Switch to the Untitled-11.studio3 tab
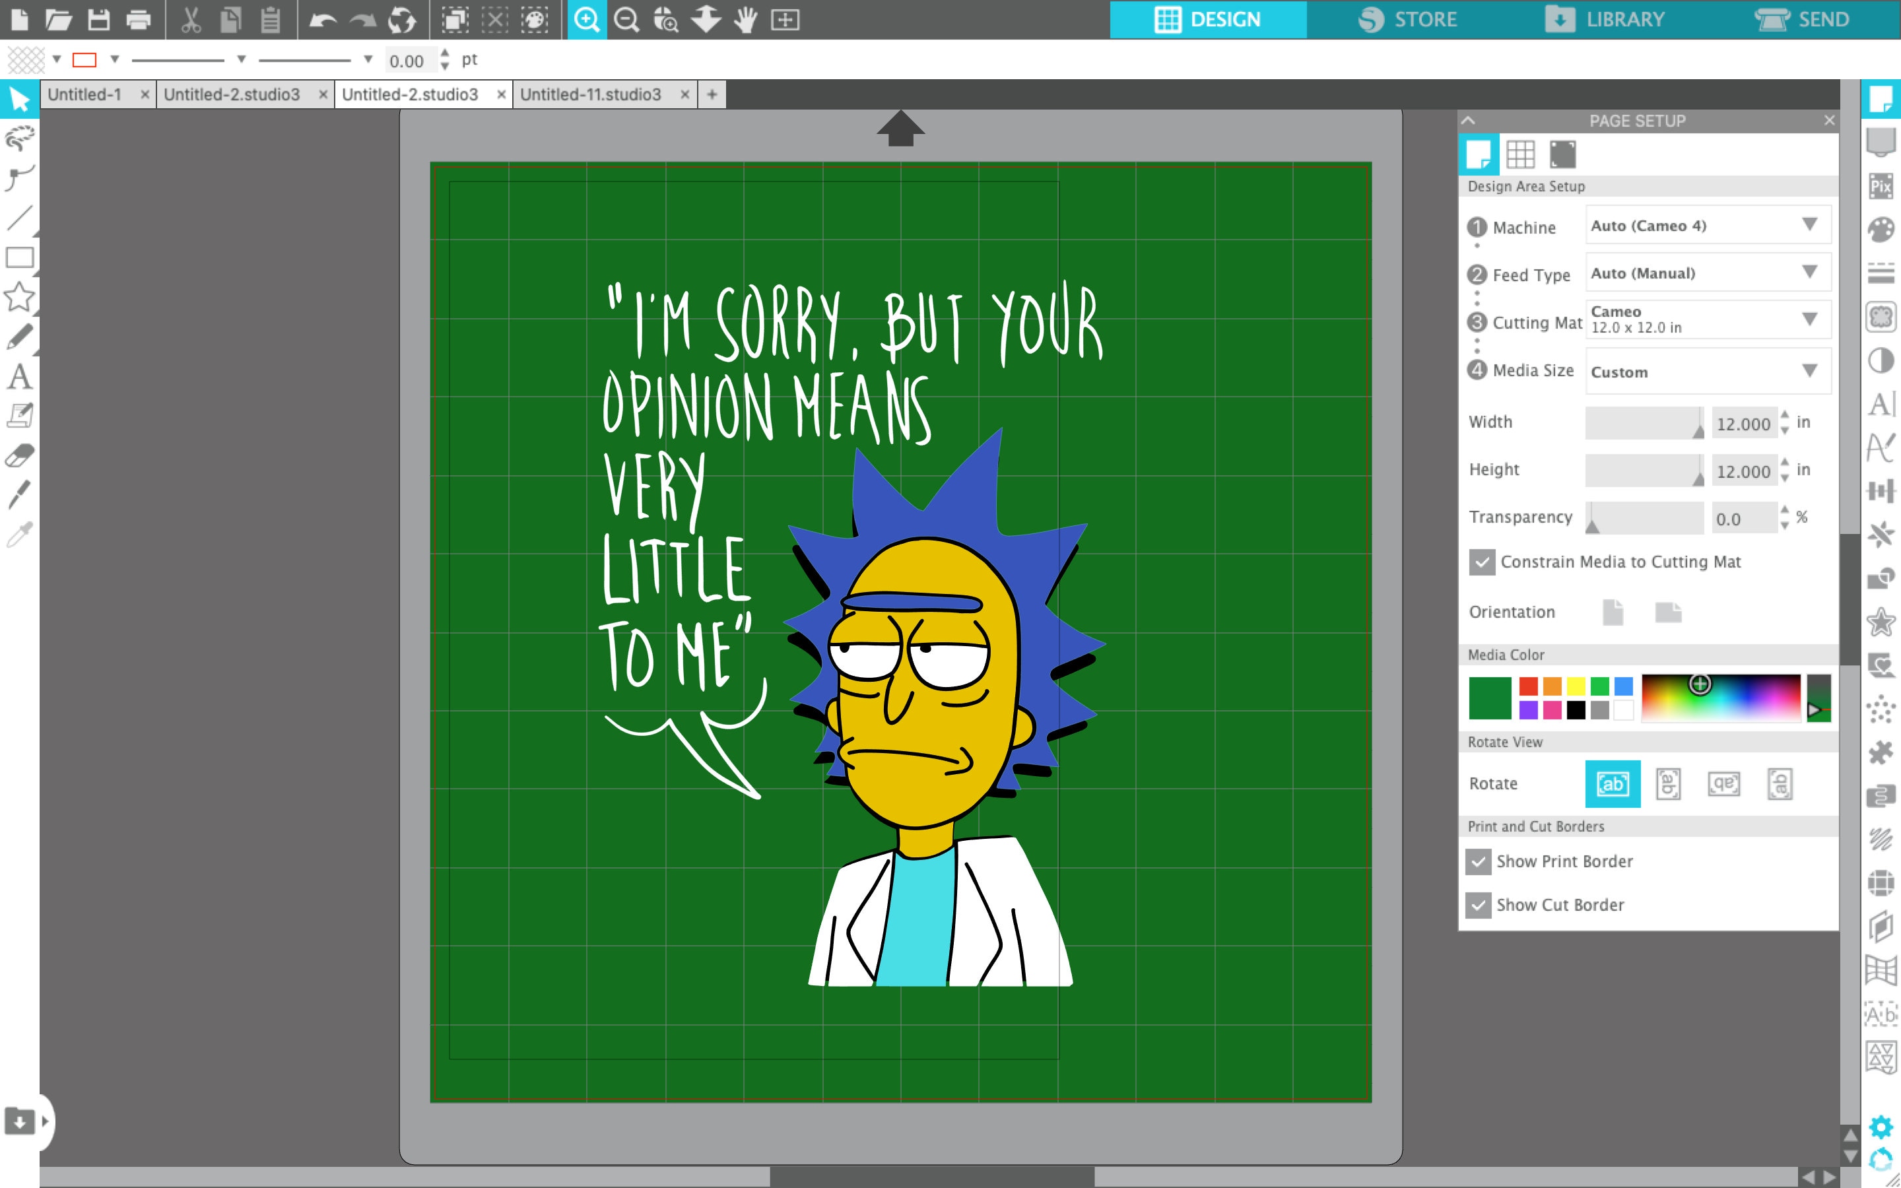This screenshot has height=1188, width=1901. click(x=591, y=94)
